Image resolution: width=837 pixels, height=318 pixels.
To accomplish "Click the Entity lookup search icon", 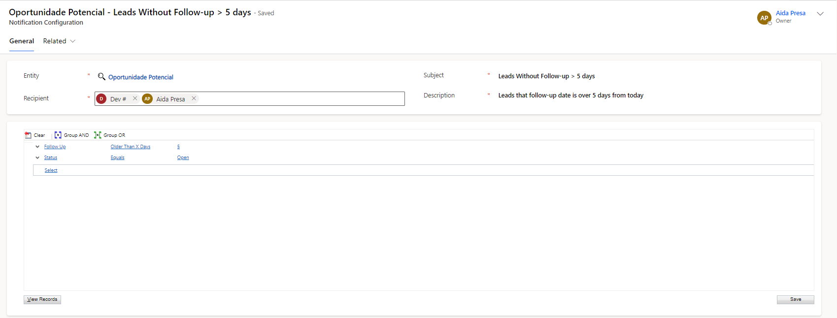I will pos(101,77).
